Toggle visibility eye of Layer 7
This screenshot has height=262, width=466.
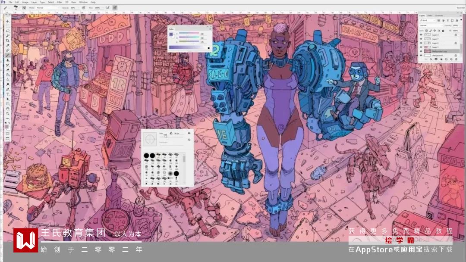pos(421,39)
